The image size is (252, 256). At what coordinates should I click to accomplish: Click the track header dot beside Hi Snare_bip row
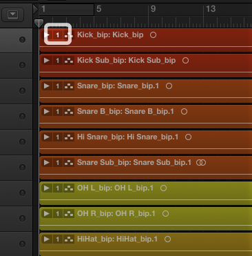point(22,141)
